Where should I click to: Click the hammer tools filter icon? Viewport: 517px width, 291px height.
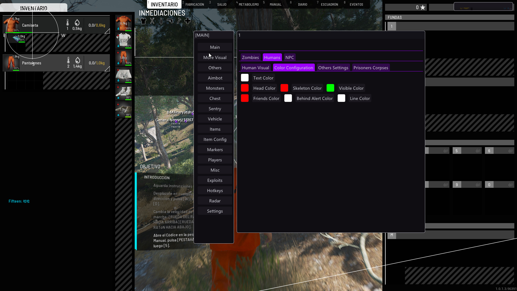click(x=179, y=21)
